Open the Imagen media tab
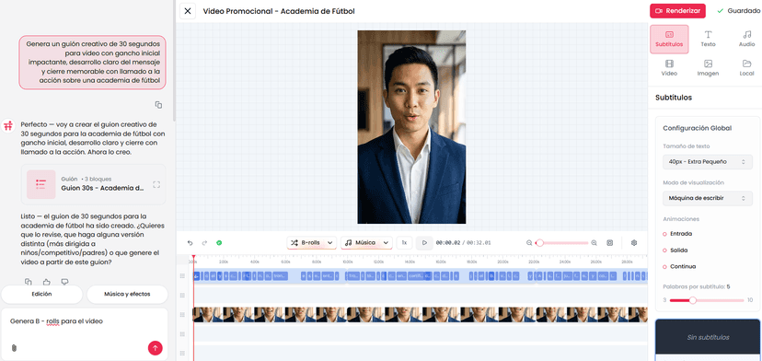762x361 pixels. pos(708,68)
